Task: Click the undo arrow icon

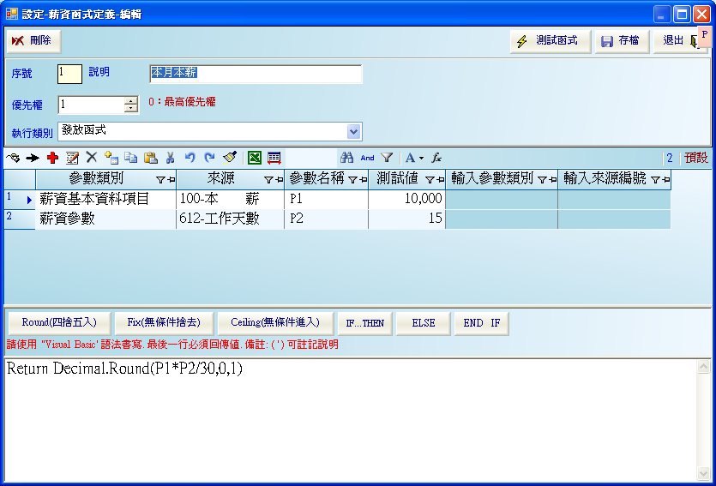Action: [190, 158]
